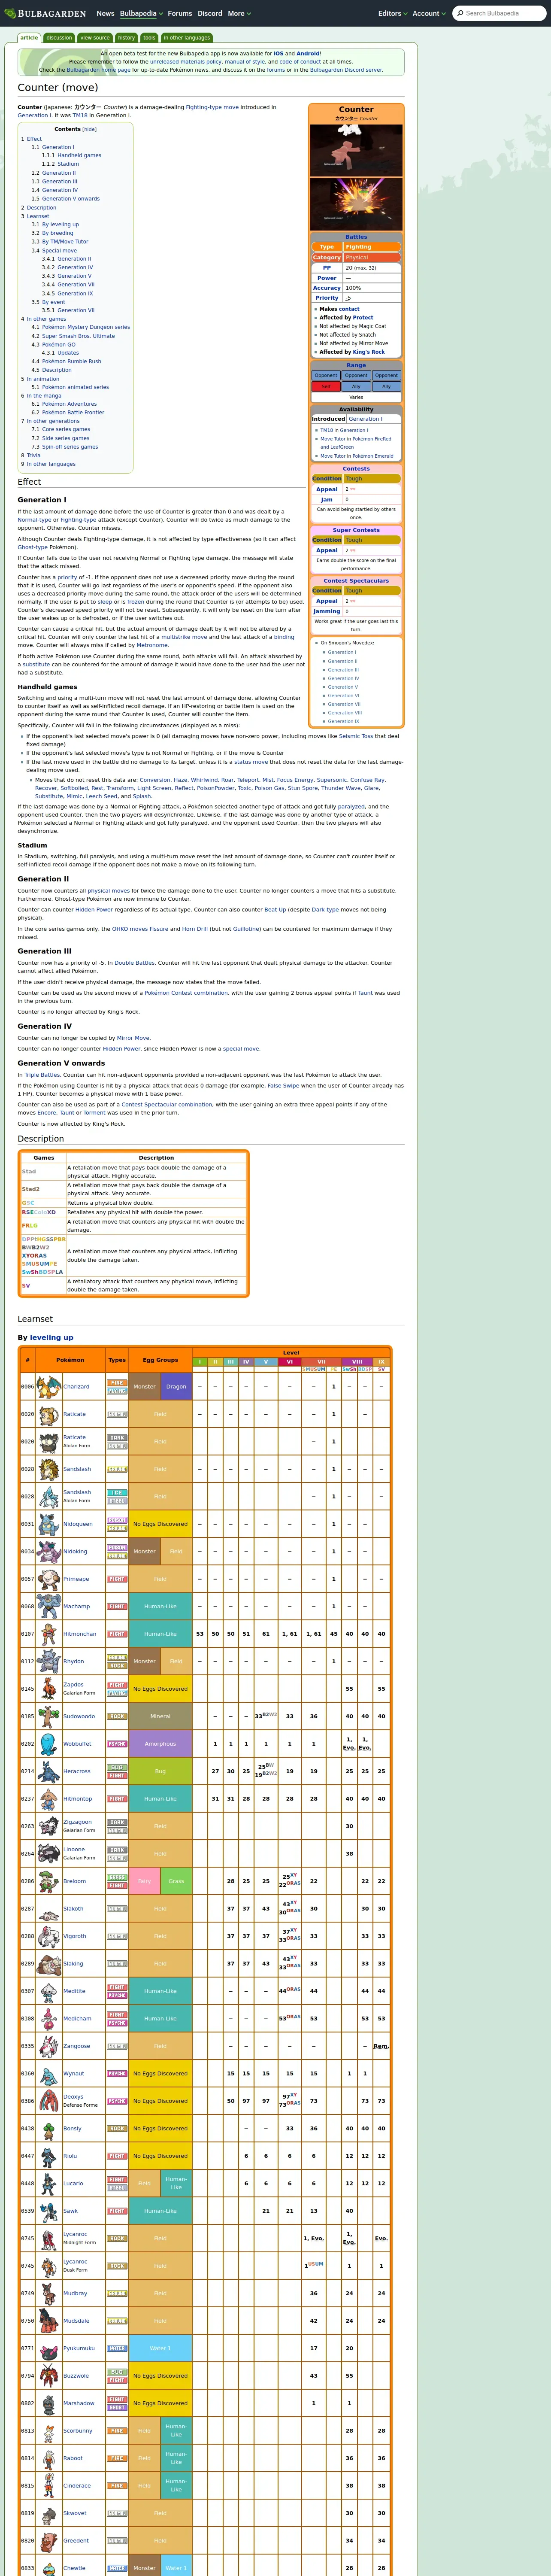Click the Slaking sprite icon
The height and width of the screenshot is (2576, 551).
(49, 1964)
